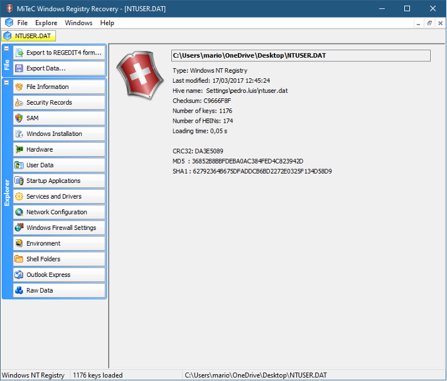Collapse the File panel section
Image resolution: width=447 pixels, height=381 pixels.
(6, 48)
